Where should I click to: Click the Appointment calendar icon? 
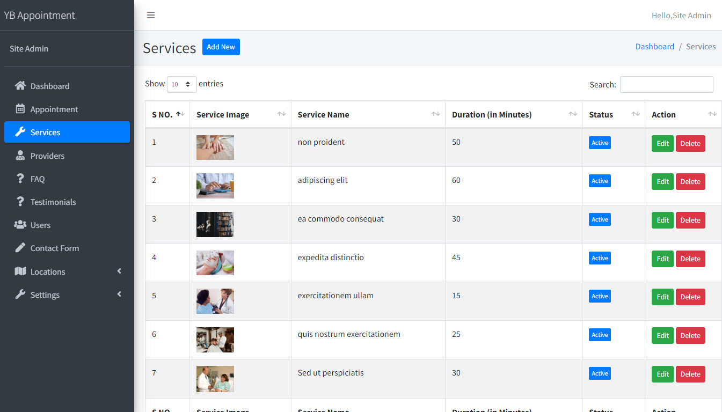tap(20, 109)
